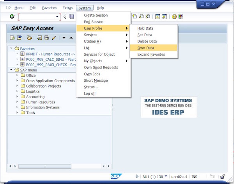Click the SAP logo in status bar
This screenshot has height=184, width=234.
pyautogui.click(x=116, y=176)
